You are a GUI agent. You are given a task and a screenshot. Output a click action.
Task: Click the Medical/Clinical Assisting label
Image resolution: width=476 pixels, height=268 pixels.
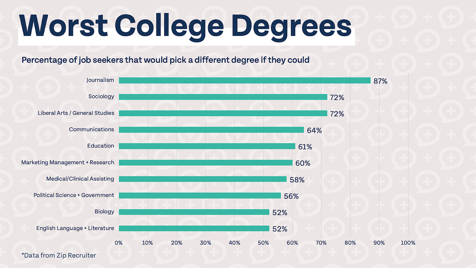click(x=80, y=179)
